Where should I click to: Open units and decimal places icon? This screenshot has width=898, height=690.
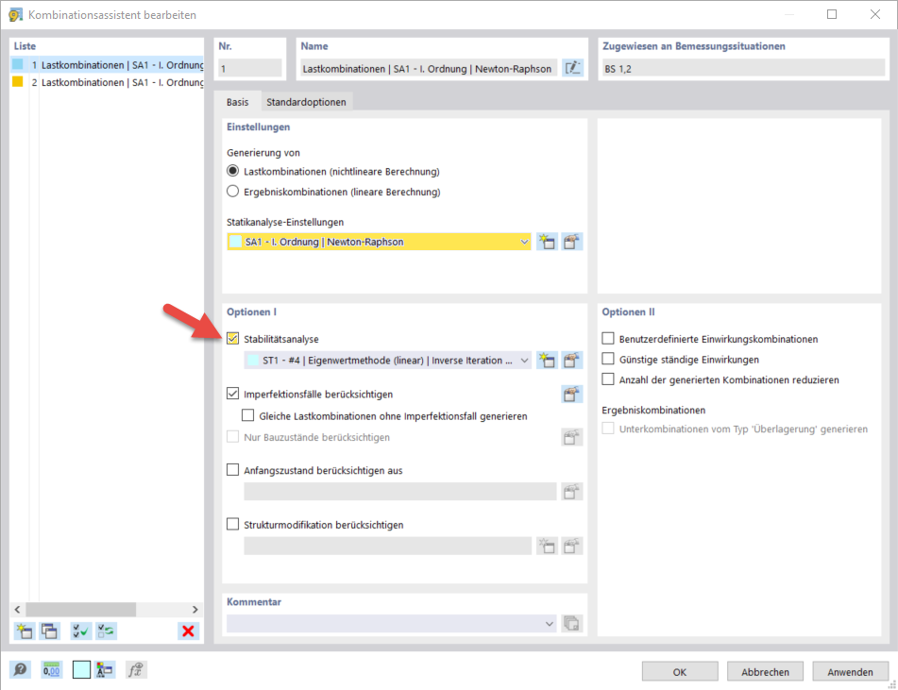(51, 669)
